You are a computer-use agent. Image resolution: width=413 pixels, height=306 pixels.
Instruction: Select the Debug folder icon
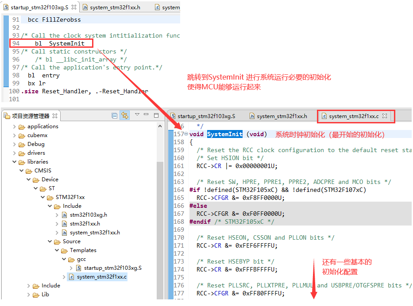tap(22, 145)
